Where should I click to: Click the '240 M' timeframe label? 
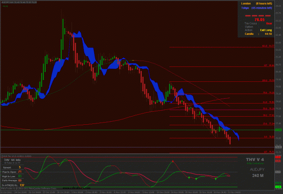258,175
